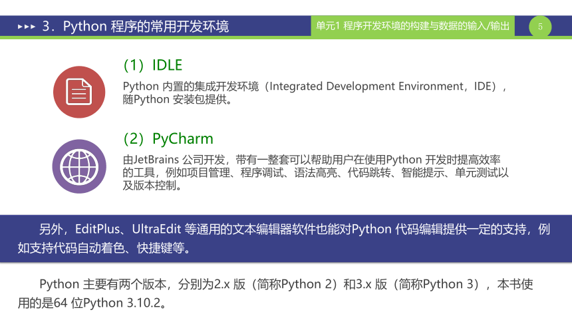Click the purple globe icon beside PyCharm
This screenshot has width=572, height=322.
pos(79,166)
